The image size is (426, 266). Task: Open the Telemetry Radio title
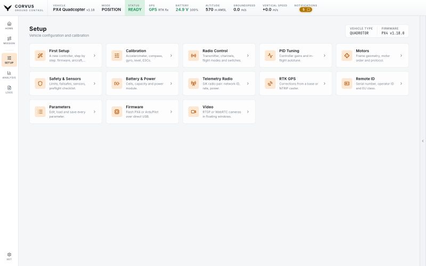tap(217, 79)
